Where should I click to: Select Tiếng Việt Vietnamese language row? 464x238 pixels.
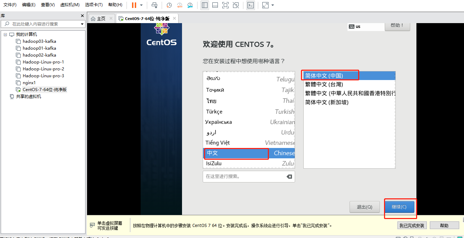(x=249, y=142)
